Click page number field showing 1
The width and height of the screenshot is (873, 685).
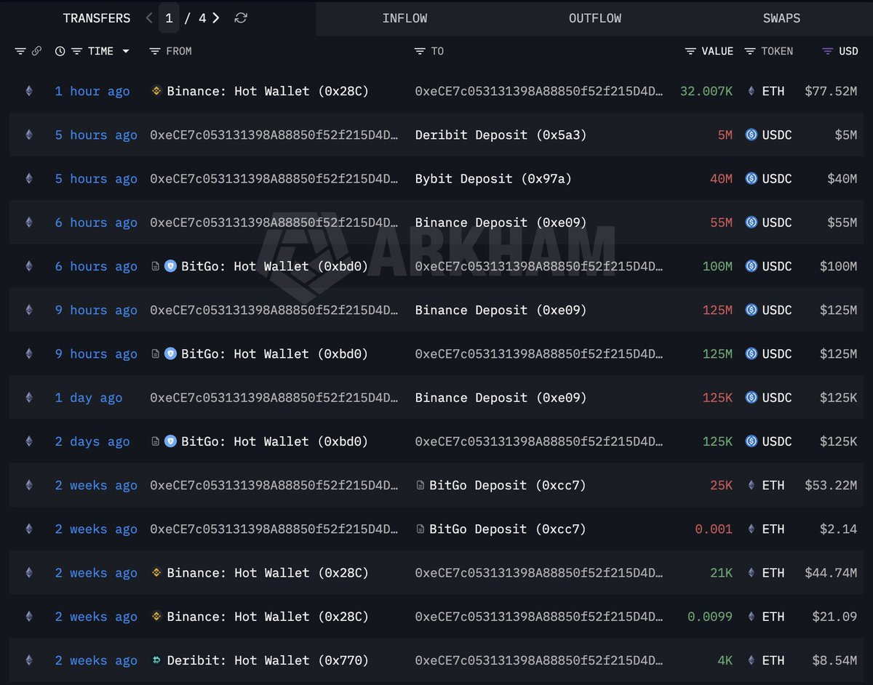(169, 18)
